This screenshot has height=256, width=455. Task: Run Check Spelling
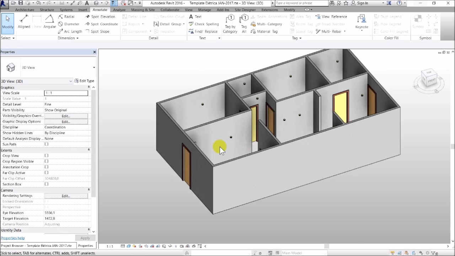click(x=204, y=24)
